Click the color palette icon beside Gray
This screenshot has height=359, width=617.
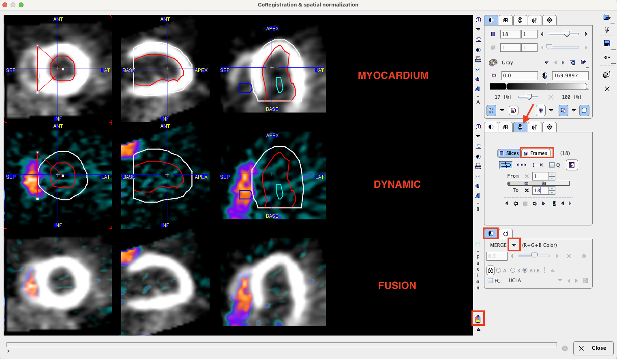[493, 63]
